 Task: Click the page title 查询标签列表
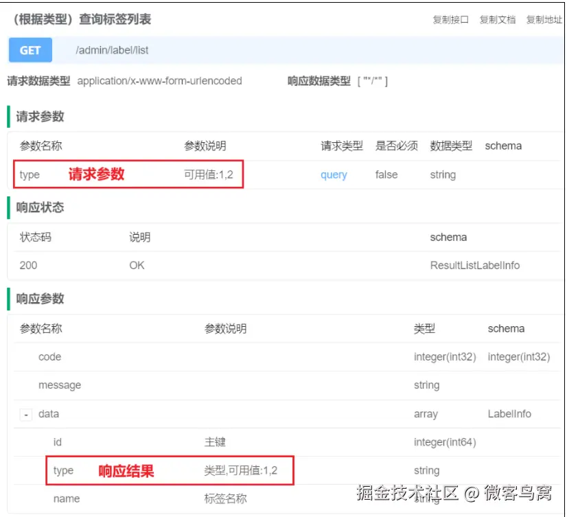coord(115,19)
